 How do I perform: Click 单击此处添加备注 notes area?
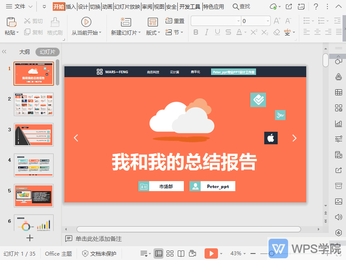(x=99, y=239)
